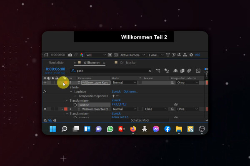The height and width of the screenshot is (166, 250).
Task: Open layer 1 Normal blending mode dropdown
Action: (124, 83)
